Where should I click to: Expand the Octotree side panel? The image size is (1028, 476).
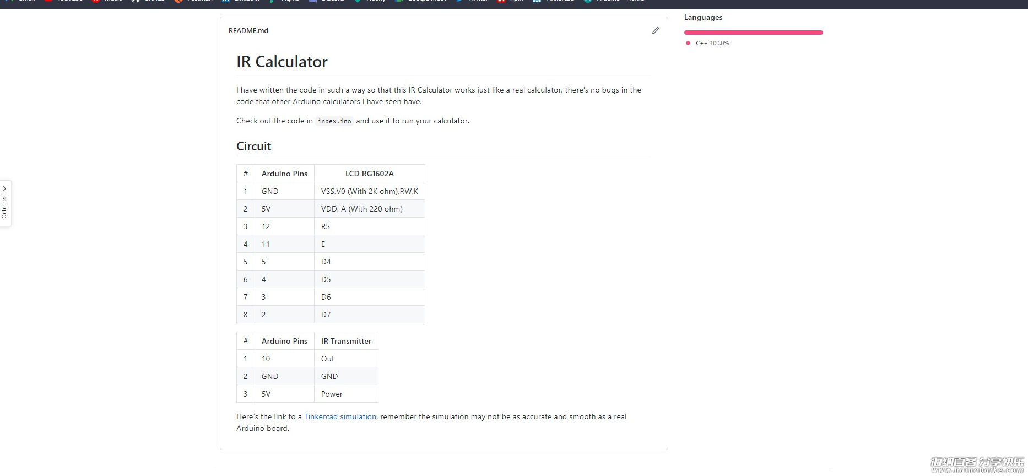[5, 203]
